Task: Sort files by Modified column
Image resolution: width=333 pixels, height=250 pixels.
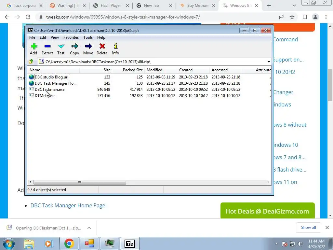Action: click(161, 70)
